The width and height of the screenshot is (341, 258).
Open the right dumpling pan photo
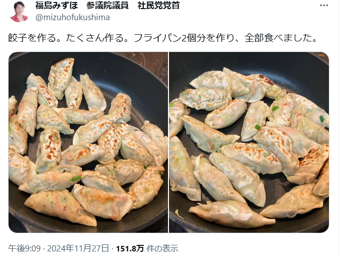pyautogui.click(x=249, y=142)
